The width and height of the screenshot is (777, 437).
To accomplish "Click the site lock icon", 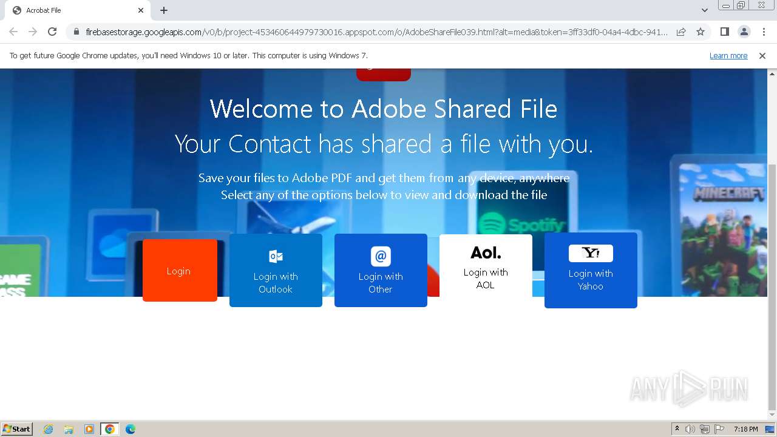I will [76, 32].
